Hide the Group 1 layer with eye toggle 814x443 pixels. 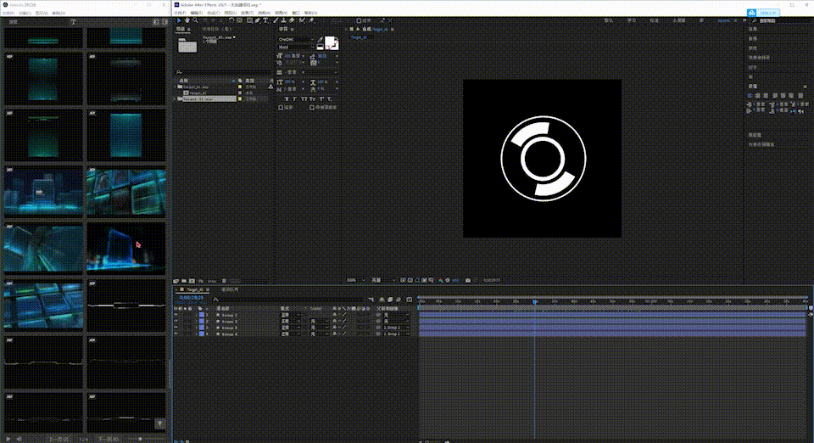coord(176,315)
